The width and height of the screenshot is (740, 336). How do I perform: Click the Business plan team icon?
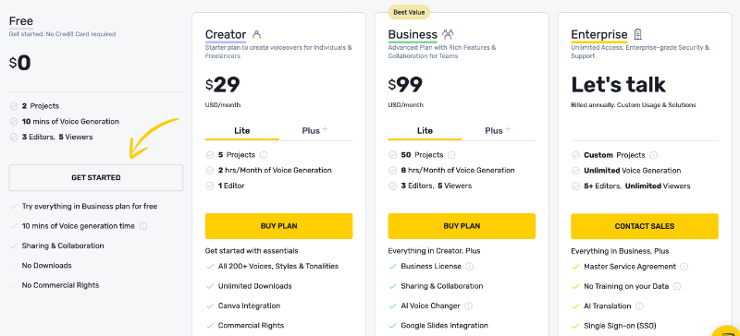click(x=448, y=34)
